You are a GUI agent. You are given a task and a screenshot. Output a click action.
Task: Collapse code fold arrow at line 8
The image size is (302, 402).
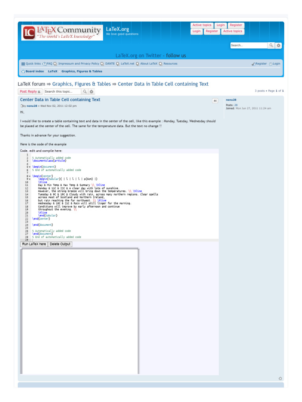29,176
